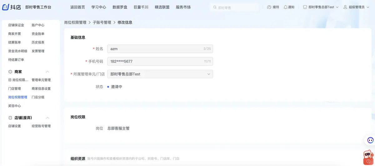Screen dimensions: 375x166
Task: Open 店铺设置 in sidebar
Action: pyautogui.click(x=14, y=126)
